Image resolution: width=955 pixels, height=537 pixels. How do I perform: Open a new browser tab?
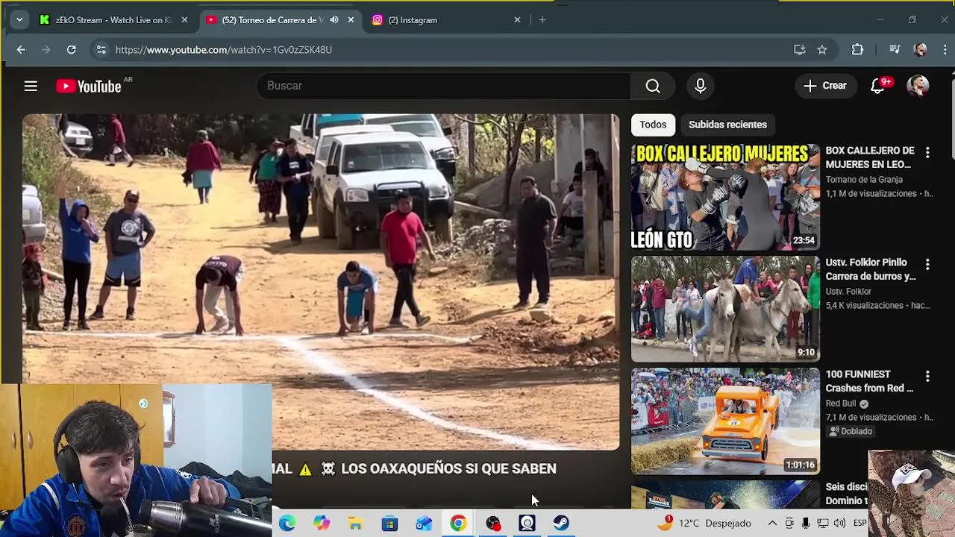542,20
